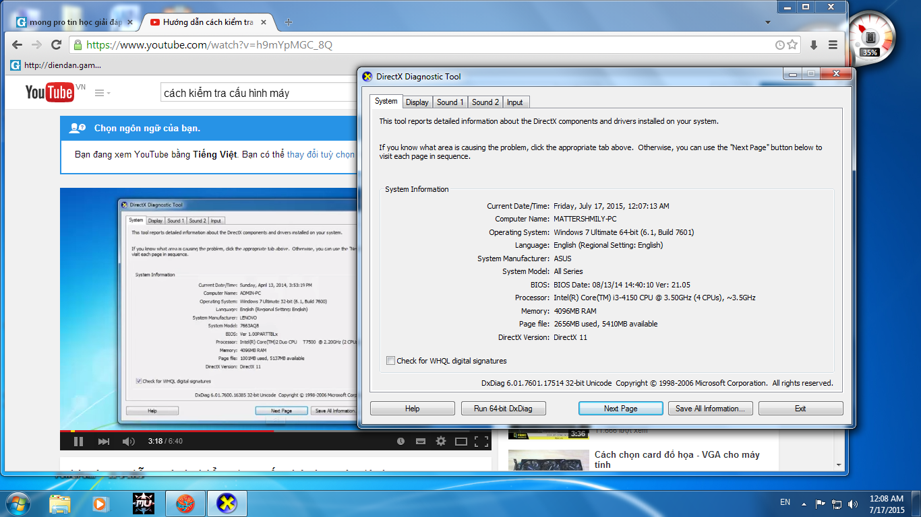Viewport: 921px width, 517px height.
Task: Open diendan.gam... bookmark
Action: click(56, 65)
